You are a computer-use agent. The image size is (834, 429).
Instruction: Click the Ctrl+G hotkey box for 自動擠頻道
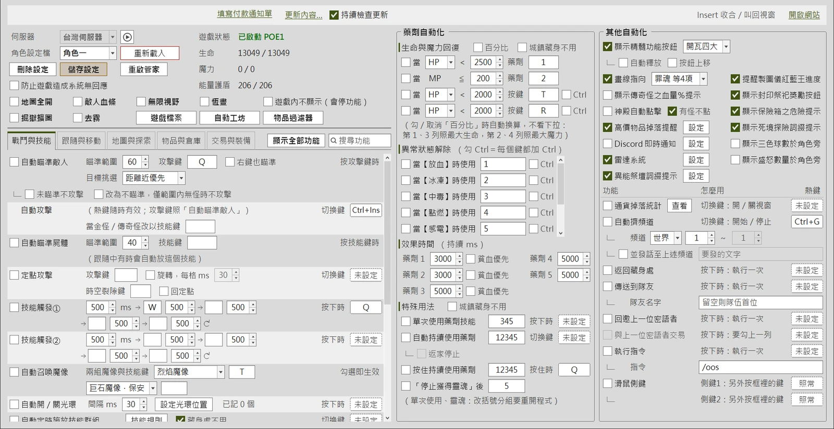807,222
